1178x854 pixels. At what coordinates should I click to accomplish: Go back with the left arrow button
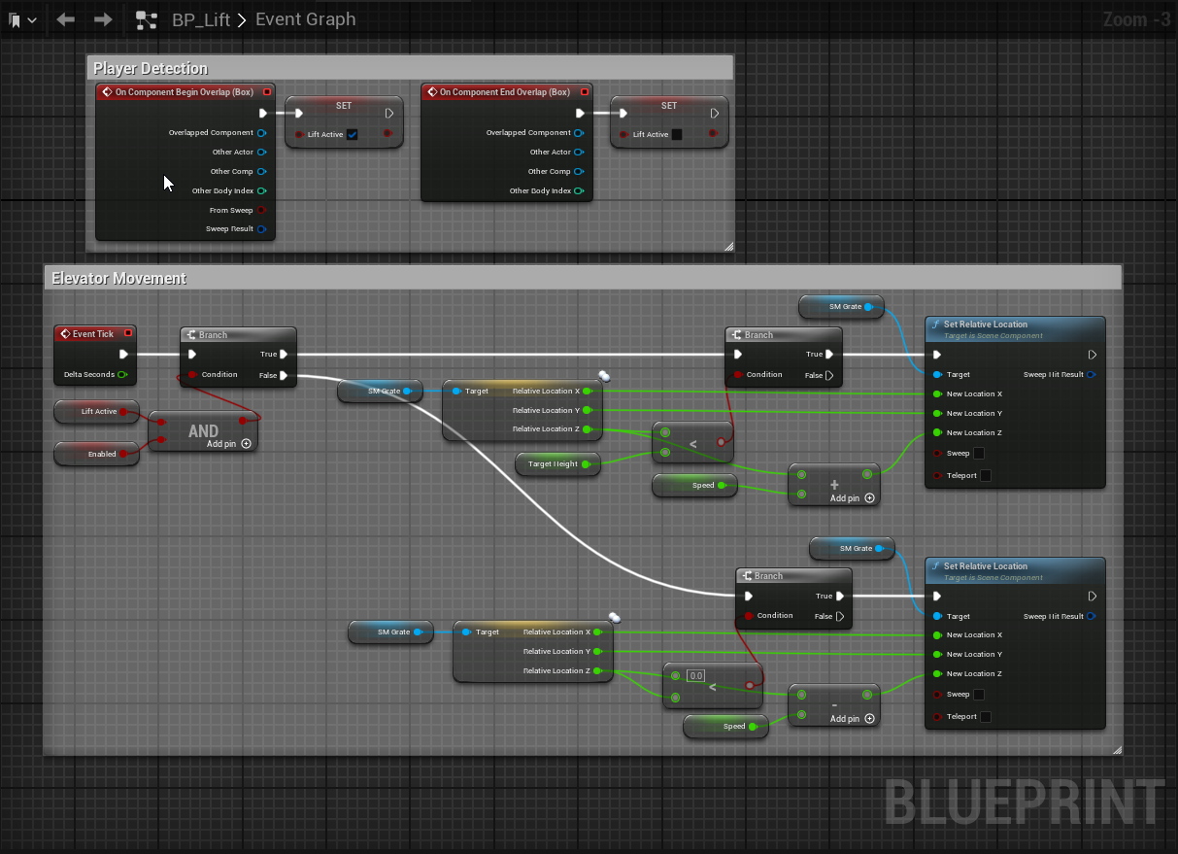coord(66,19)
